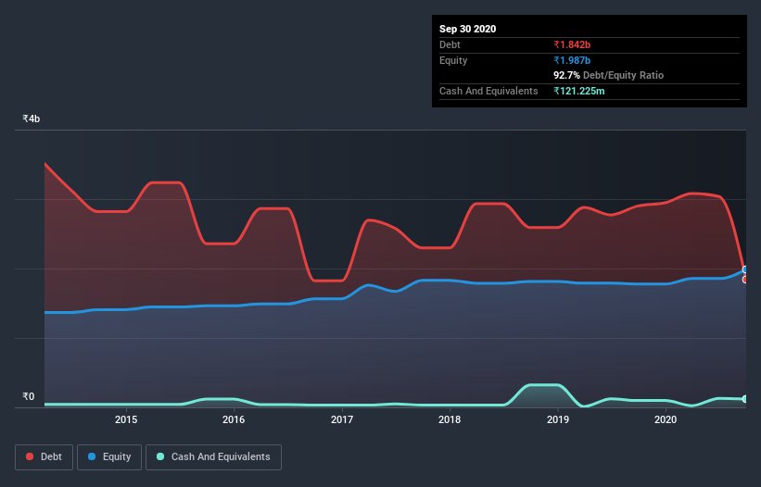Screen dimensions: 761x487
Task: Click the ₹1.987b equity value
Action: click(572, 60)
